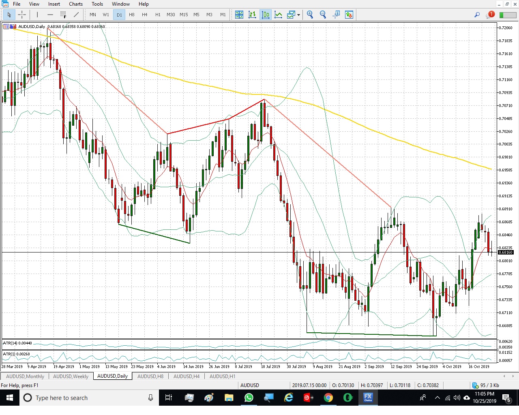Switch chart to line chart mode
Screen dimensions: 519x415
(x=279, y=15)
